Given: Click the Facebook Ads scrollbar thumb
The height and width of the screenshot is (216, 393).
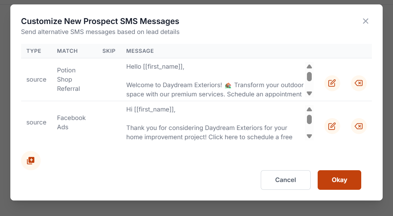Looking at the screenshot, I should 309,120.
